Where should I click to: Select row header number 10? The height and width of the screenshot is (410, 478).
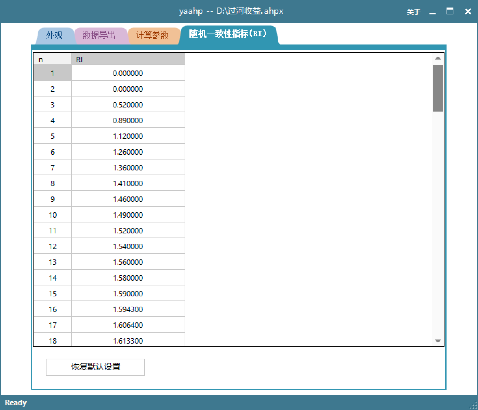point(52,215)
